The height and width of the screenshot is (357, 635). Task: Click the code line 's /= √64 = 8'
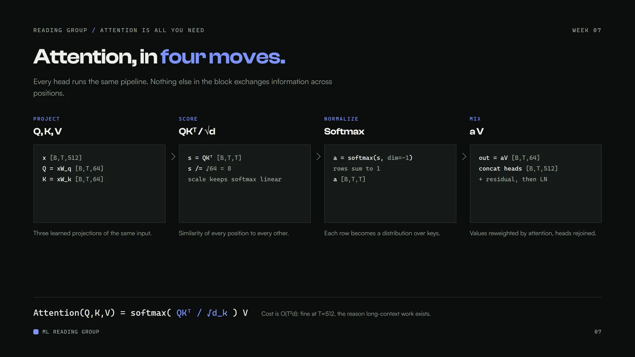click(x=209, y=169)
